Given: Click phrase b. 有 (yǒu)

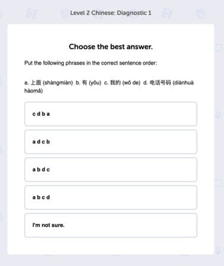Looking at the screenshot, I should point(89,83).
